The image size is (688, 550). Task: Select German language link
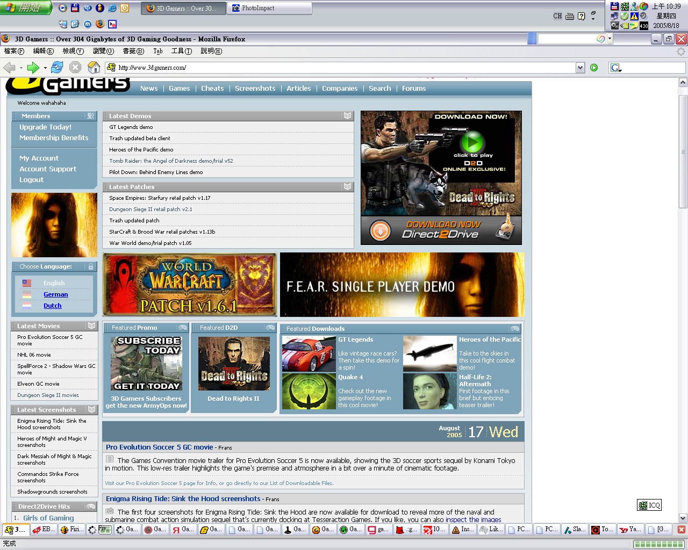pos(56,294)
